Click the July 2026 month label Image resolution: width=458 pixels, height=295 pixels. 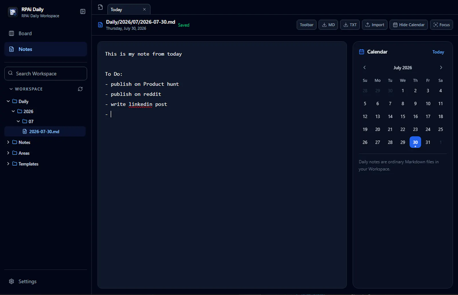(x=402, y=68)
